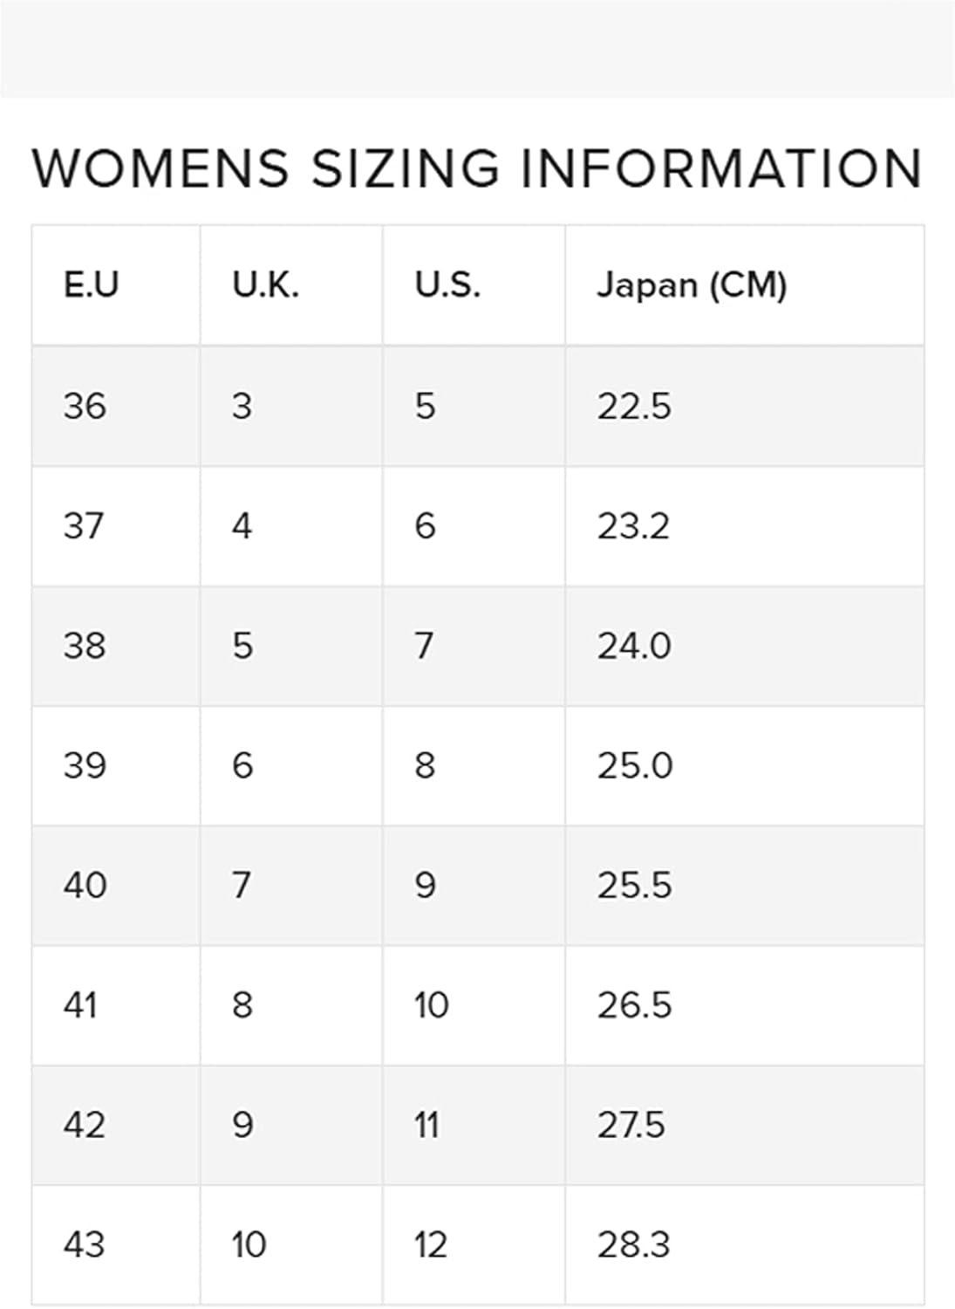Click the U.K. column header
This screenshot has width=955, height=1309.
tap(265, 285)
